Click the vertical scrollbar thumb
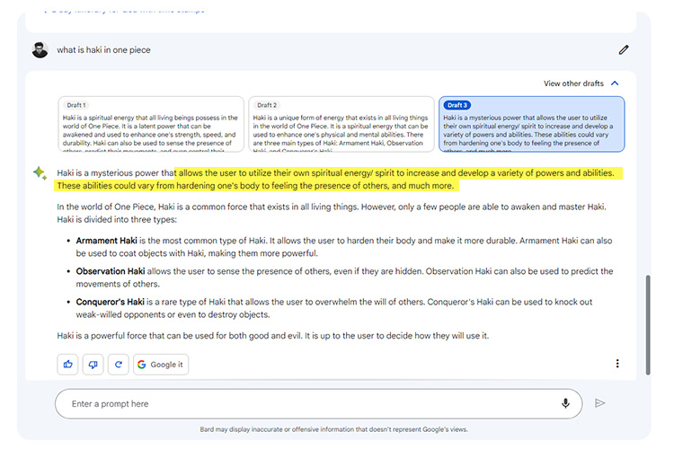 click(648, 325)
